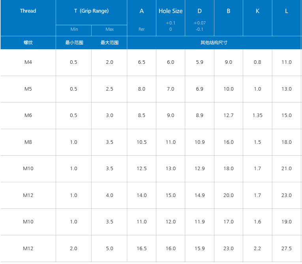Click the 1.35 value in K column
This screenshot has width=302, height=264.
[x=257, y=115]
